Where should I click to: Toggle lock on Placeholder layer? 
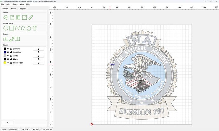(x=11, y=63)
